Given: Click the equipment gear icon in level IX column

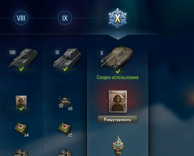Looking at the screenshot, I should pyautogui.click(x=65, y=152).
